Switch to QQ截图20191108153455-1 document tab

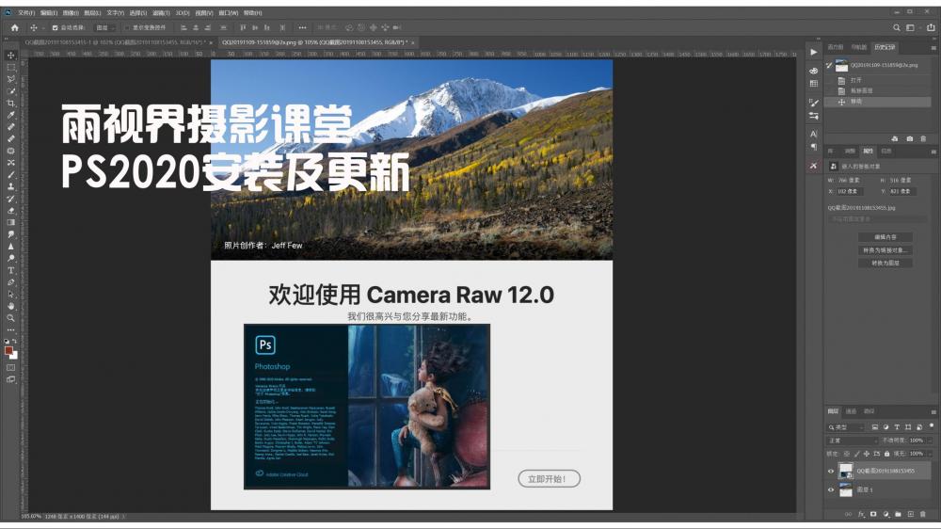114,42
